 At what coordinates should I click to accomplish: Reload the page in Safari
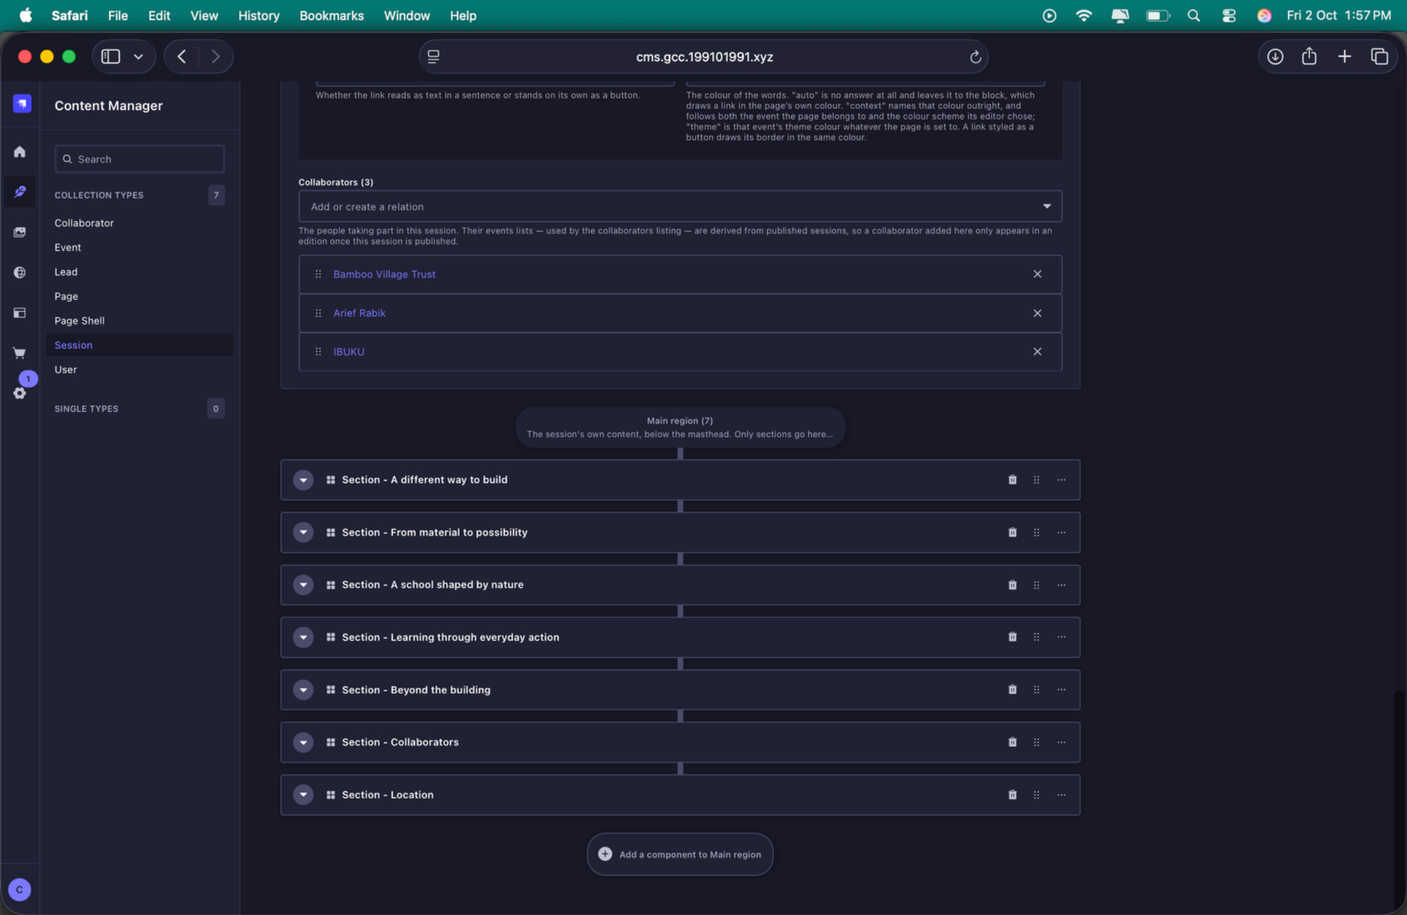click(x=975, y=57)
